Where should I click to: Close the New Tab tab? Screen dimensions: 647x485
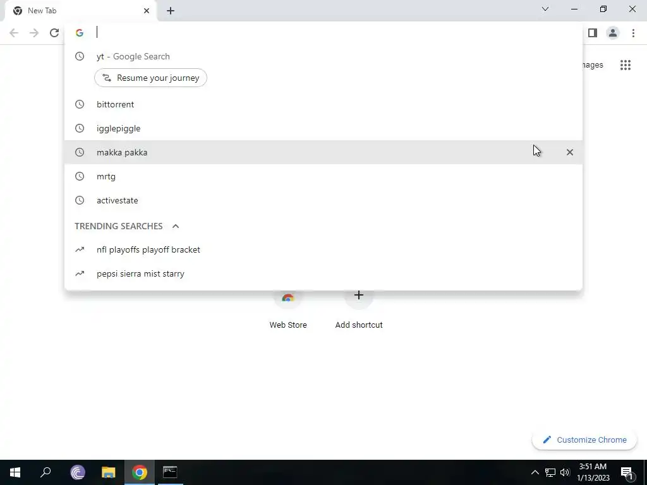click(147, 11)
